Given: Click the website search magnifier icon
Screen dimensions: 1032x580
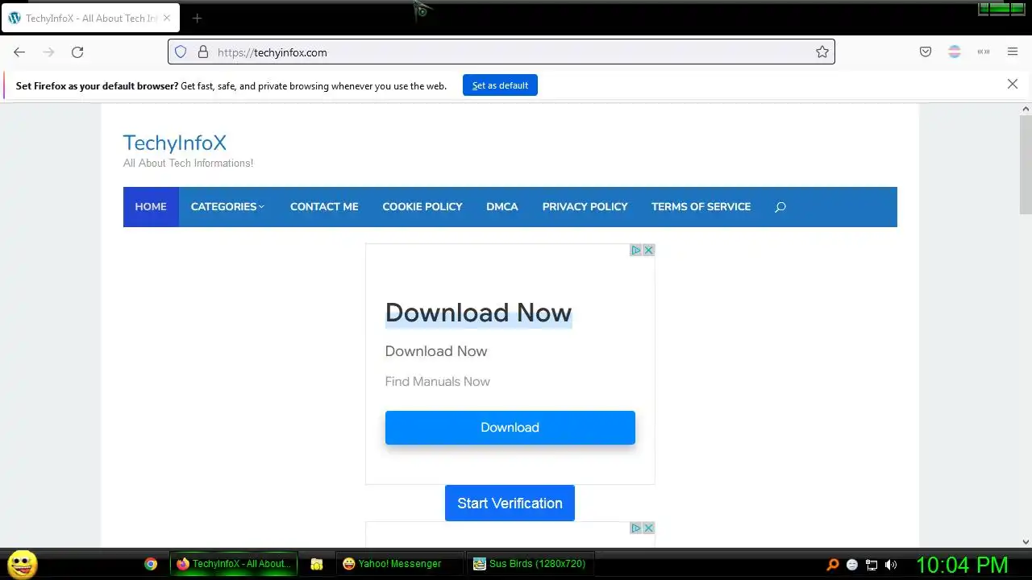Looking at the screenshot, I should click(x=780, y=207).
